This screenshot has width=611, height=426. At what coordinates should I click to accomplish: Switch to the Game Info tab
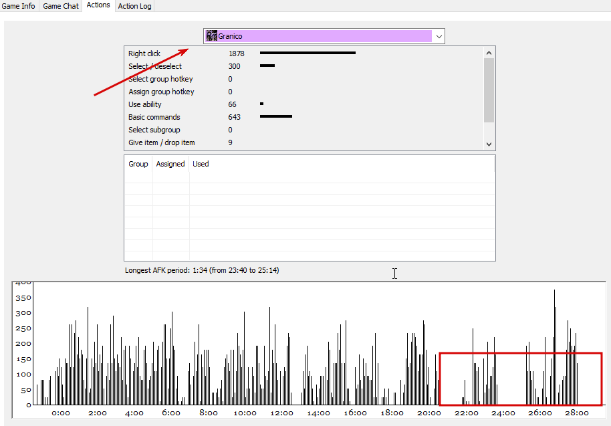(x=18, y=6)
